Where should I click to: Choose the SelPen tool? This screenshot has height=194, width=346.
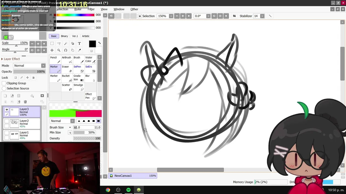78,69
